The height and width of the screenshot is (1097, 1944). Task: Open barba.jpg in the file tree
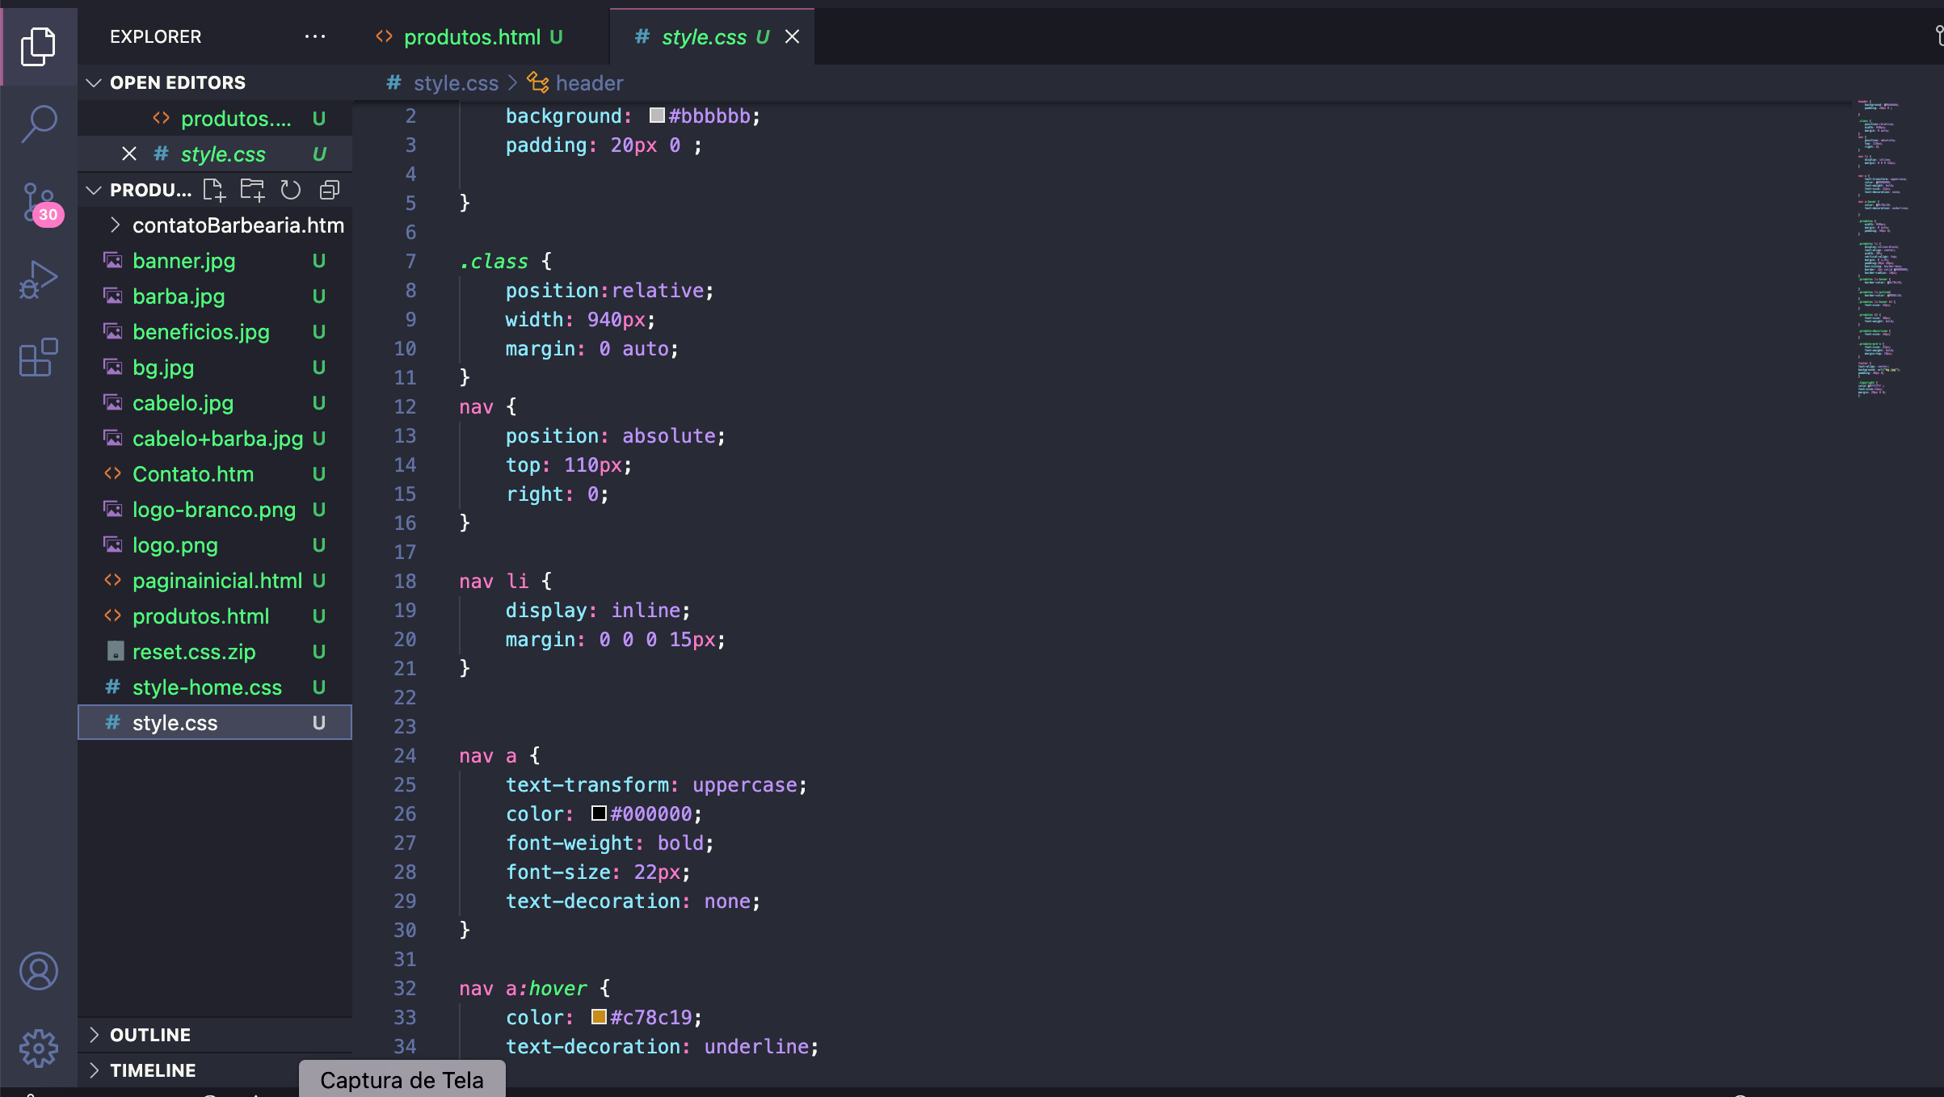(x=215, y=296)
